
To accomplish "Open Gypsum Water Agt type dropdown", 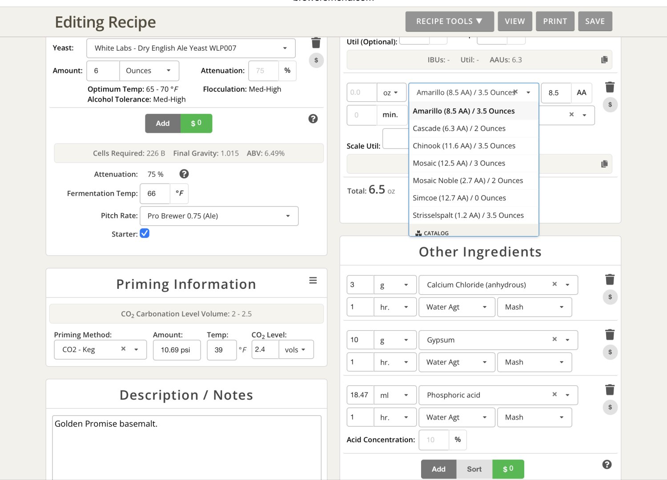I will 457,362.
